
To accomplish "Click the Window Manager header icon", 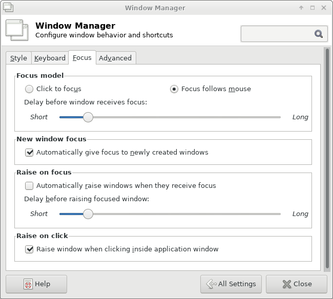I will coord(17,30).
